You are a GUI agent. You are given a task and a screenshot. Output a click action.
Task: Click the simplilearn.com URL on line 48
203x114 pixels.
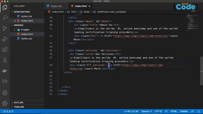point(142,65)
